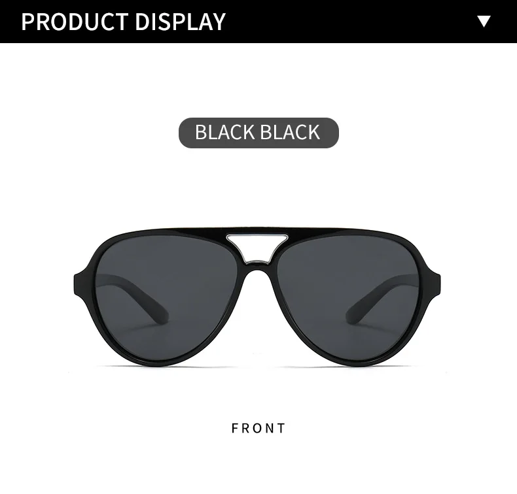The image size is (517, 494).
Task: Click the PRODUCT DISPLAY heading text
Action: (x=123, y=22)
